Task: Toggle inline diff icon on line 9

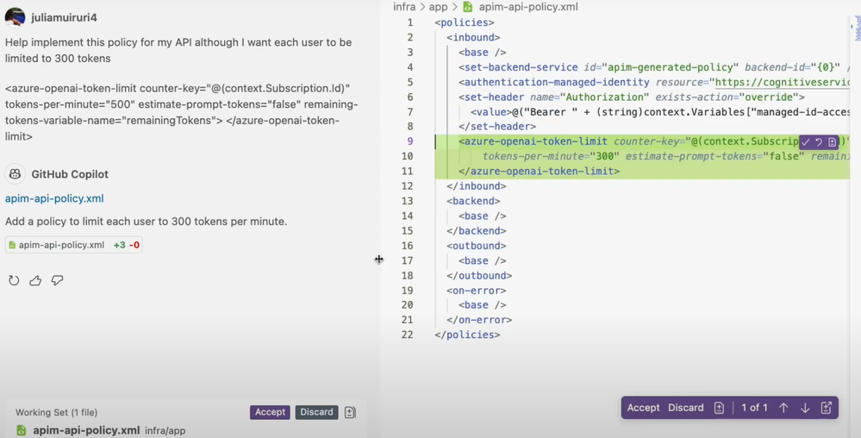Action: (832, 141)
